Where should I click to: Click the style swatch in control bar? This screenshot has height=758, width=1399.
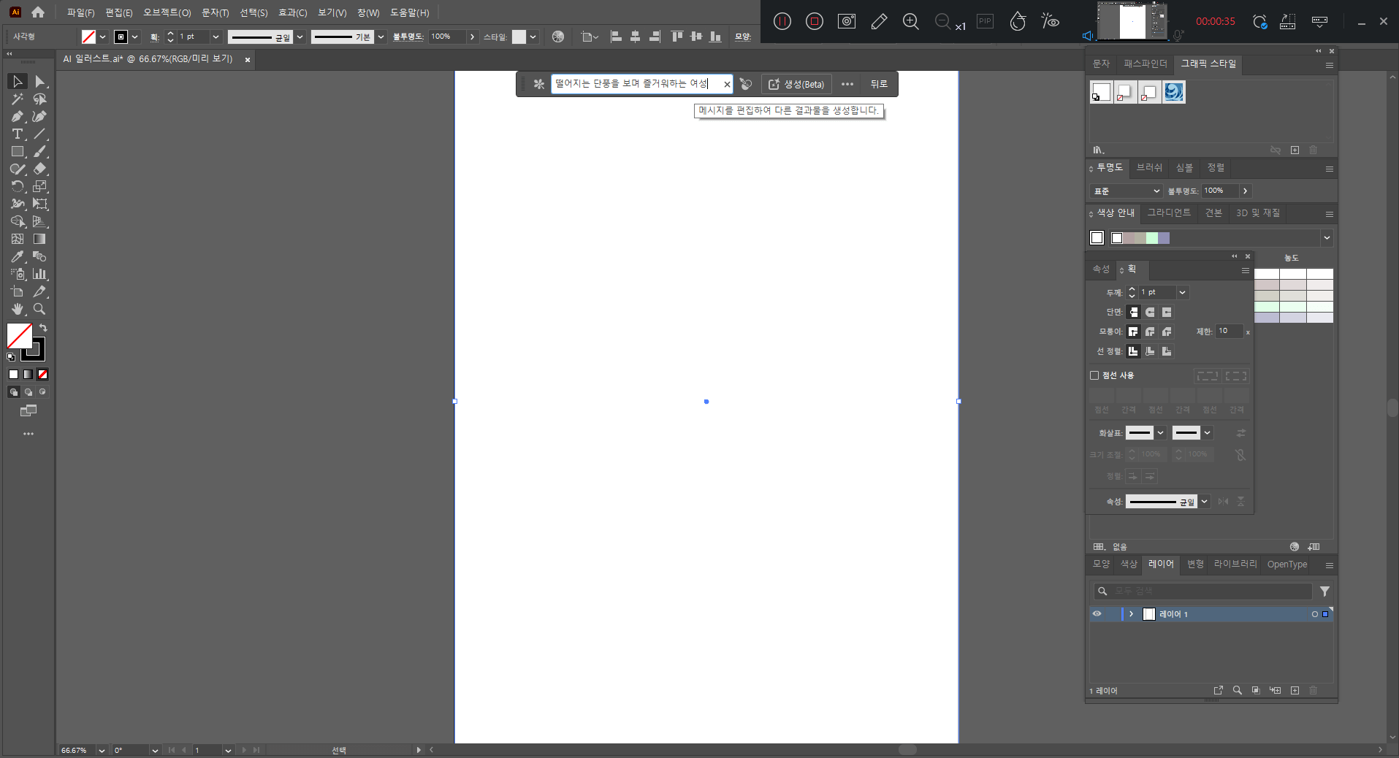point(519,37)
